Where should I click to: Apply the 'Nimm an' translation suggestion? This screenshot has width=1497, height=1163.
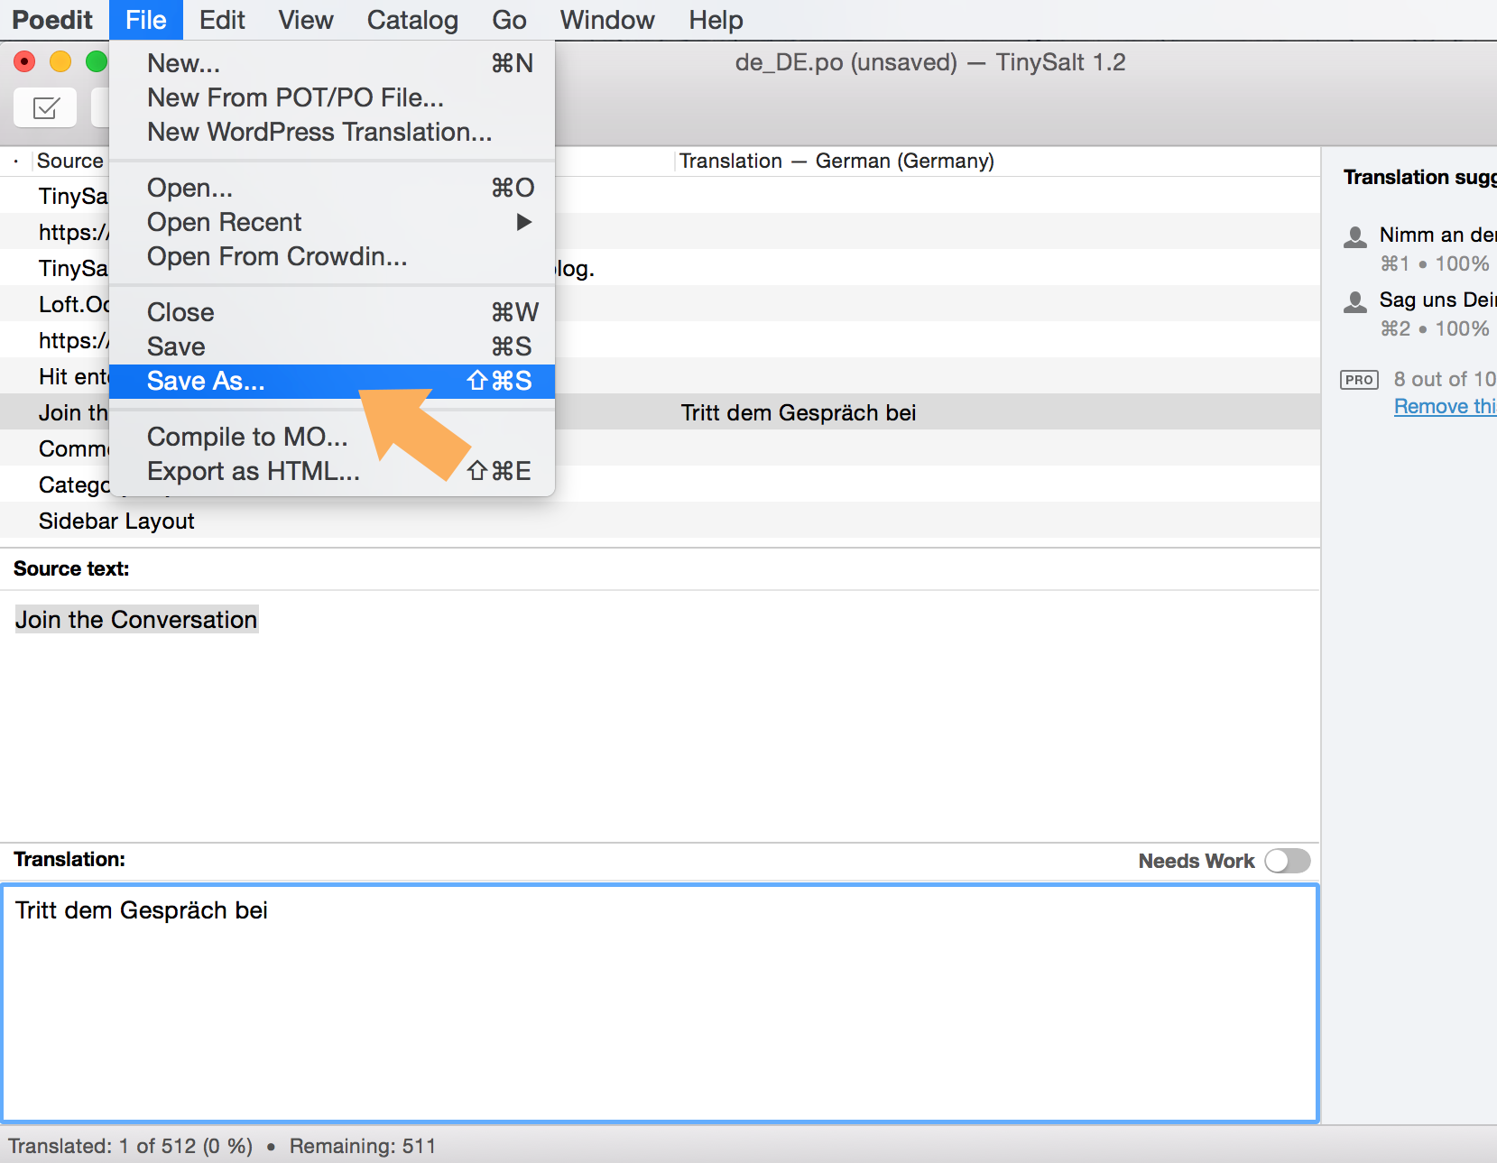click(x=1437, y=235)
